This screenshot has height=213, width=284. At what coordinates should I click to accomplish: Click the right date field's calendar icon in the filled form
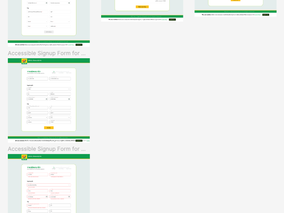(x=69, y=99)
